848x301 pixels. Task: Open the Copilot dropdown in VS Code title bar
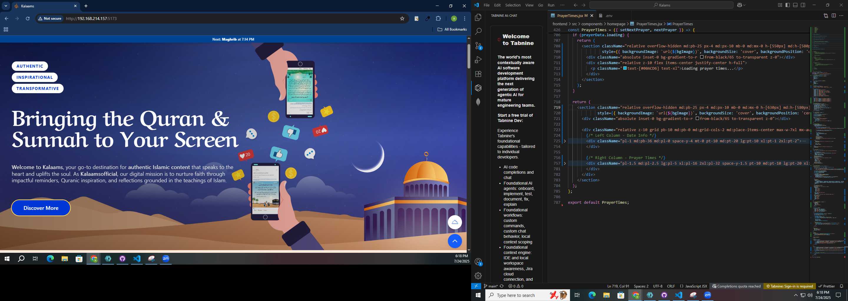click(741, 5)
